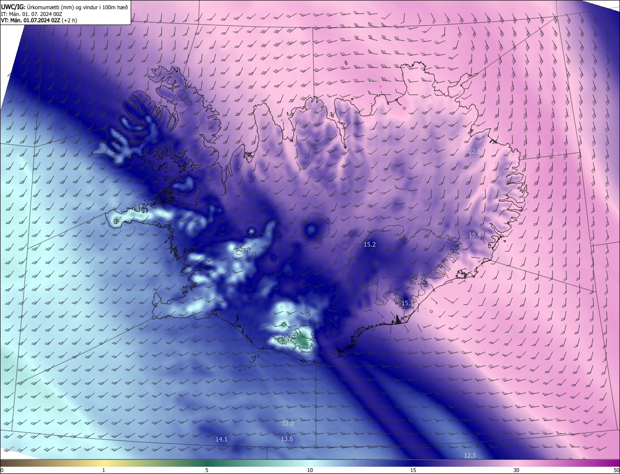Viewport: 620px width, 474px height.
Task: Click the dark navy segment of the colorbar
Action: (413, 463)
